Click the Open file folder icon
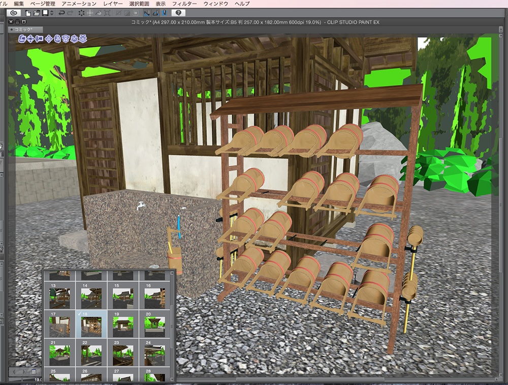508x385 pixels. coord(37,13)
